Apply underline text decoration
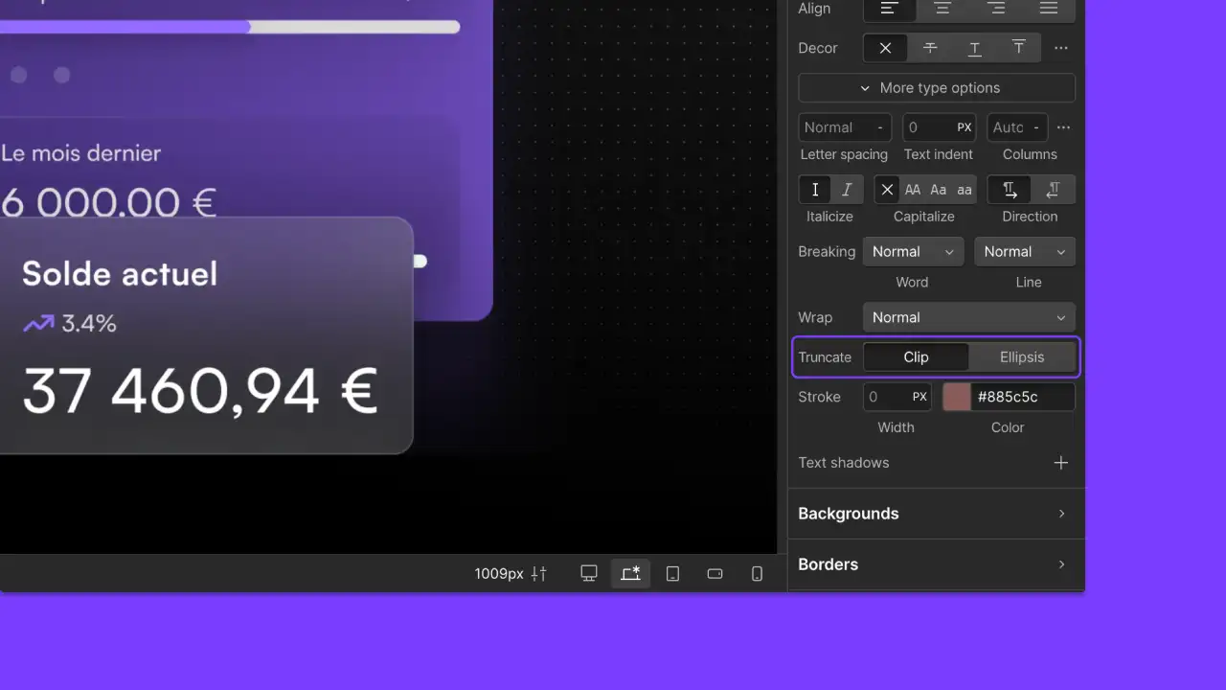1226x690 pixels. (974, 48)
